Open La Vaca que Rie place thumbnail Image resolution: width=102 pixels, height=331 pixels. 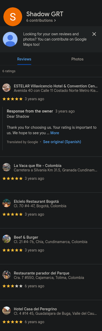[7, 167]
